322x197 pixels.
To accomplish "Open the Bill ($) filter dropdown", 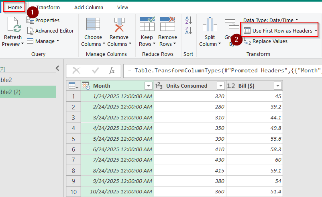I will point(278,86).
